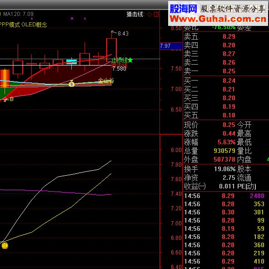Click the green 止损线 label

click(x=120, y=61)
